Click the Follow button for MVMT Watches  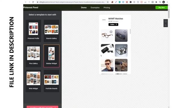point(113,25)
